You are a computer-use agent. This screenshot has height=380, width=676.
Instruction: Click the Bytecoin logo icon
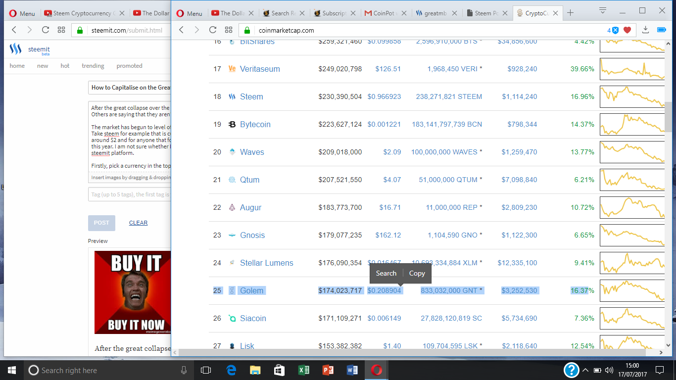click(232, 124)
